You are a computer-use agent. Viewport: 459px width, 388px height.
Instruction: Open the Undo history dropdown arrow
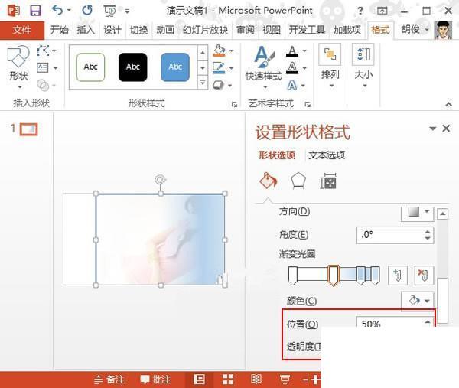[x=69, y=11]
